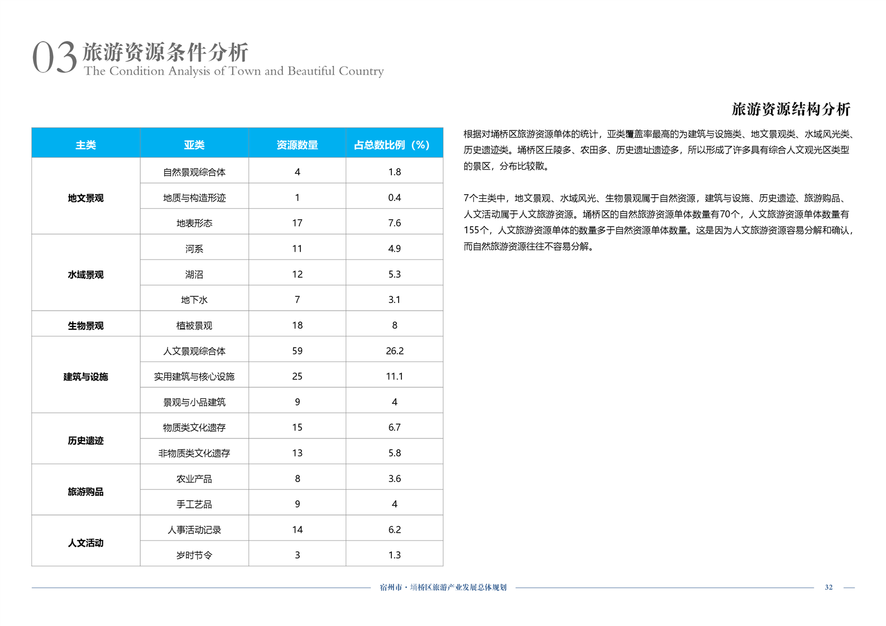Select the 人文景观综合体 subcategory cell
The image size is (886, 626).
click(x=194, y=351)
